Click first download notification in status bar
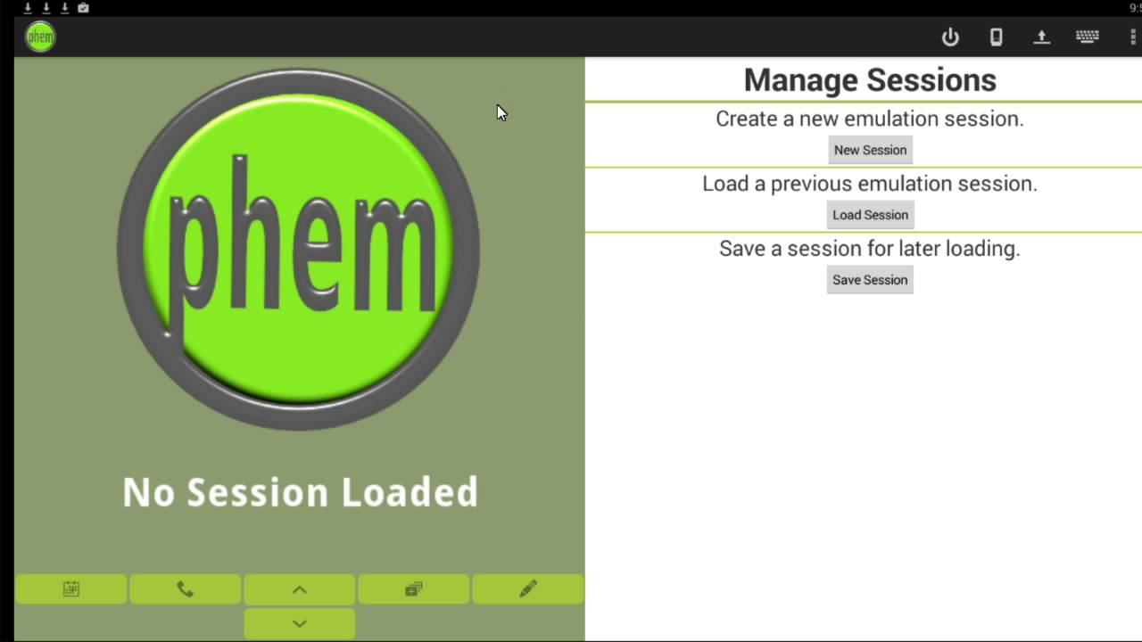 coord(28,8)
